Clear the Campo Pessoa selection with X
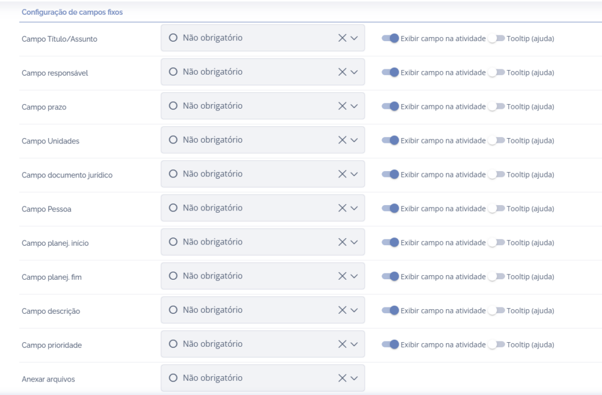Image resolution: width=602 pixels, height=395 pixels. (x=342, y=209)
